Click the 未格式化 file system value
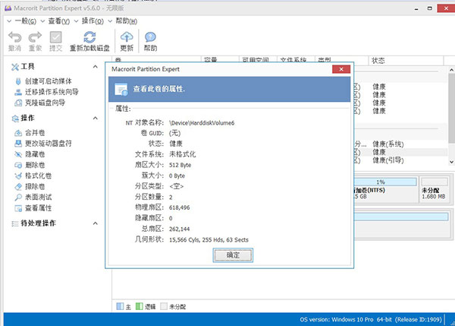This screenshot has width=455, height=326. pos(183,154)
